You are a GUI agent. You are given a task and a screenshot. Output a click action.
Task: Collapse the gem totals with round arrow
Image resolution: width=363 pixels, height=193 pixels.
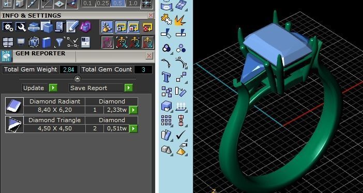(78, 79)
